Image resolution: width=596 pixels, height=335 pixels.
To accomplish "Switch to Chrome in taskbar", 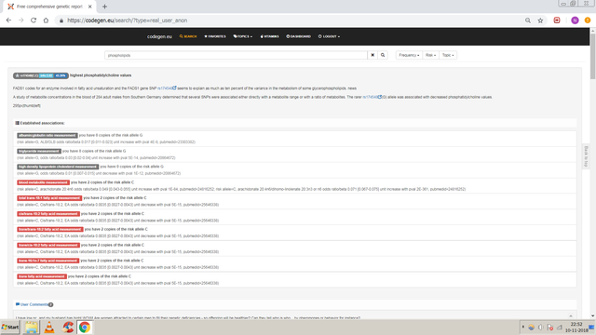I will click(85, 327).
